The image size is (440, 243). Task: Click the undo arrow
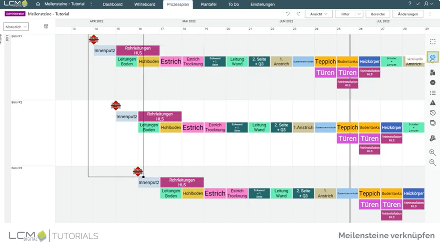pos(288,14)
